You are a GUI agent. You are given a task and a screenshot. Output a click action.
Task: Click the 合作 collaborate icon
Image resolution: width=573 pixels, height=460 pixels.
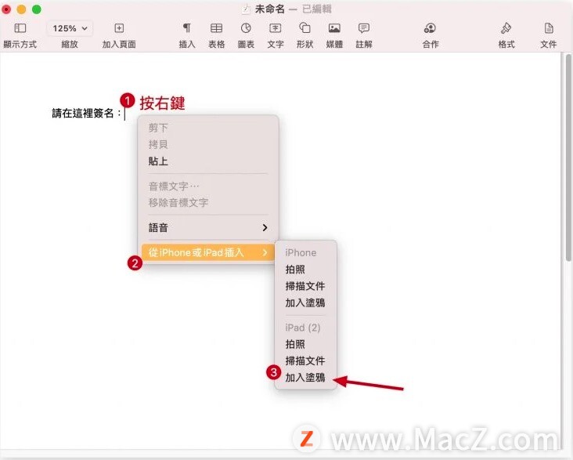(430, 28)
